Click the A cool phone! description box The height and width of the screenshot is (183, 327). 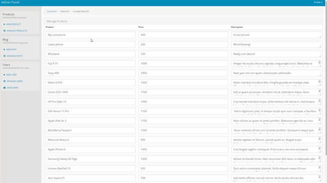[x=276, y=35]
